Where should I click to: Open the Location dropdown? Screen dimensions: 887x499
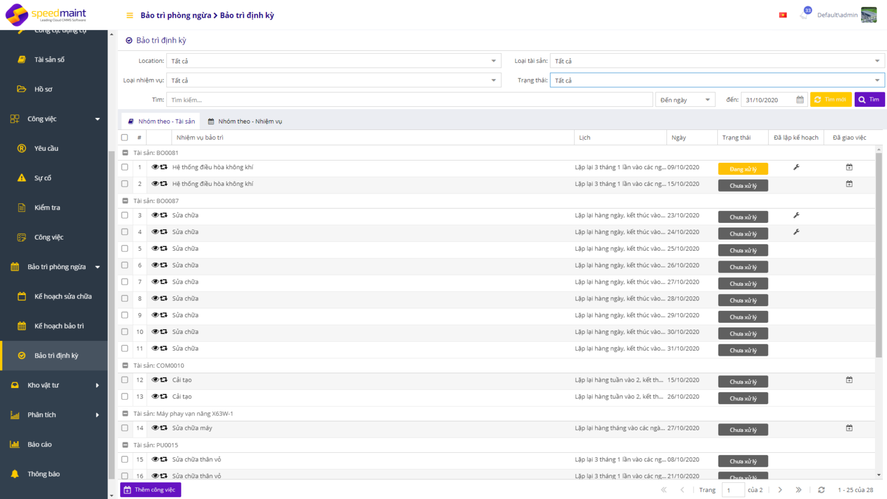[333, 61]
